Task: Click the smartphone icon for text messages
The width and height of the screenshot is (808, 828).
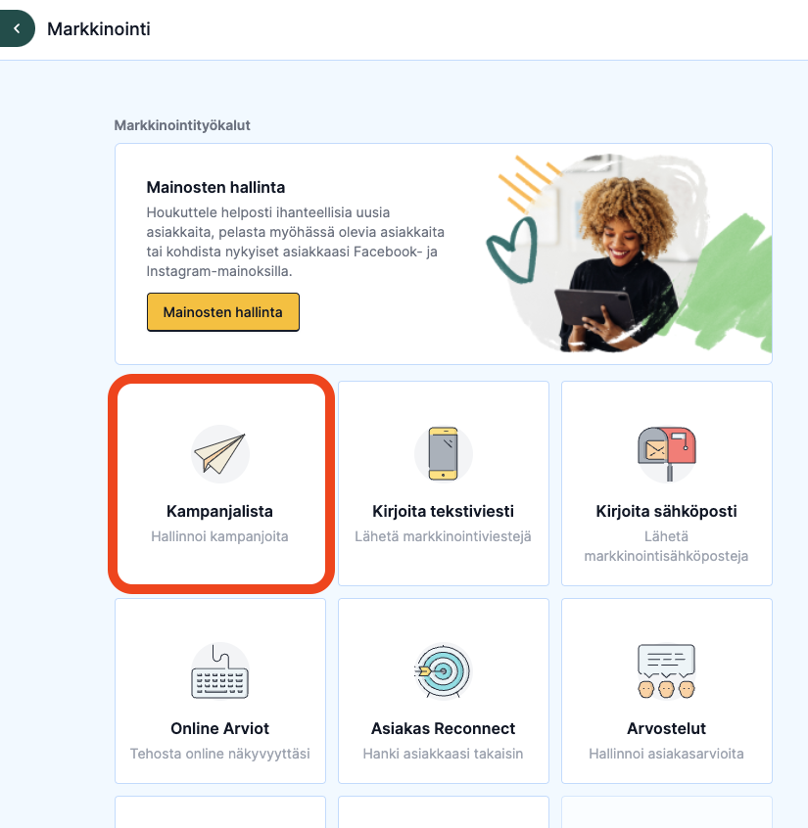Action: point(444,453)
